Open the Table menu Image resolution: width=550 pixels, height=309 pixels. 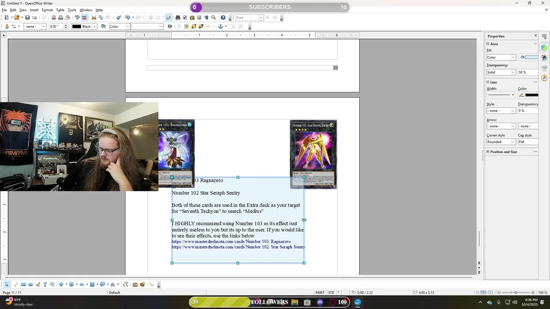click(60, 10)
